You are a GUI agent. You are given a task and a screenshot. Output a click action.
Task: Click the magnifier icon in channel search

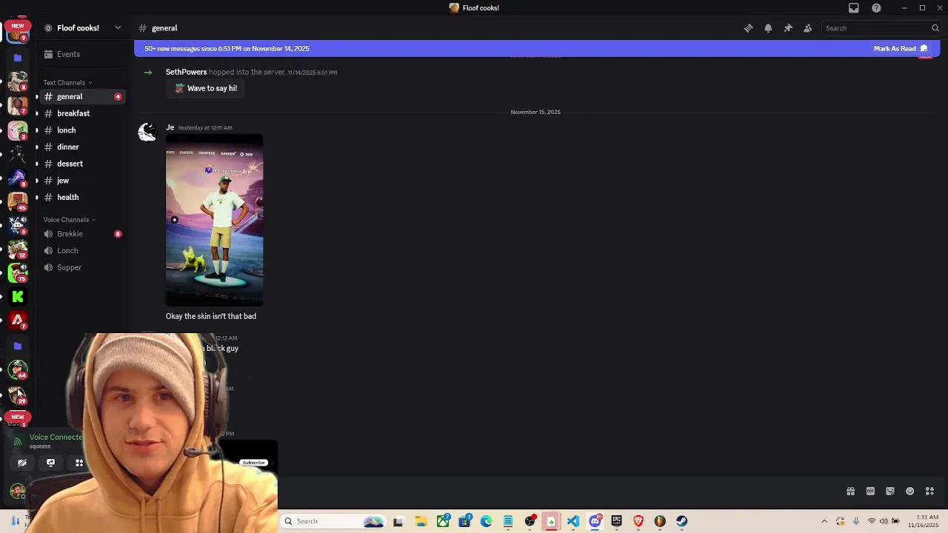coord(935,28)
